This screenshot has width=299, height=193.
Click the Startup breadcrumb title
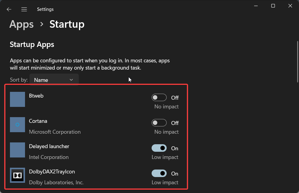[67, 24]
